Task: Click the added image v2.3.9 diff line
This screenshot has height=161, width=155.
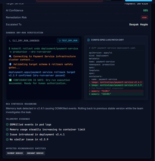Action: pos(116,85)
